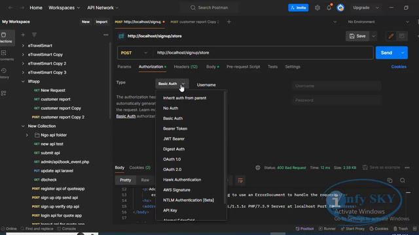Open response more options ellipsis

pos(407,168)
